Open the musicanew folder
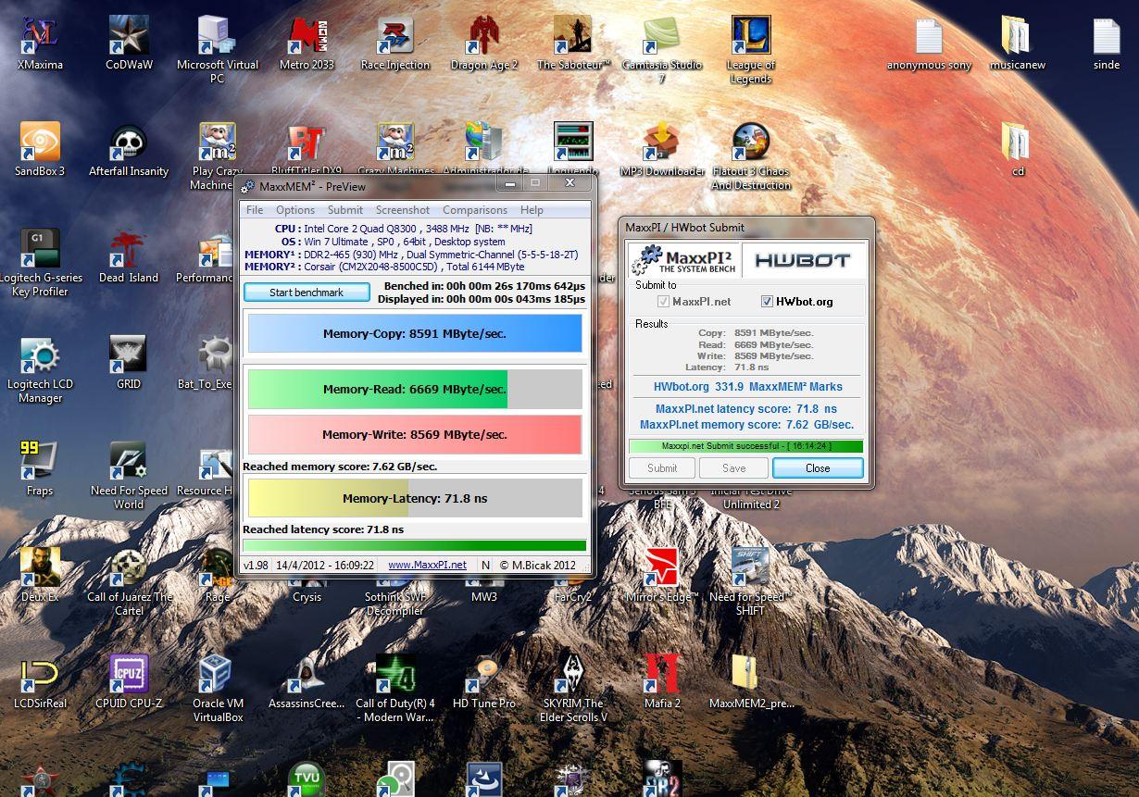The width and height of the screenshot is (1139, 797). click(1018, 43)
